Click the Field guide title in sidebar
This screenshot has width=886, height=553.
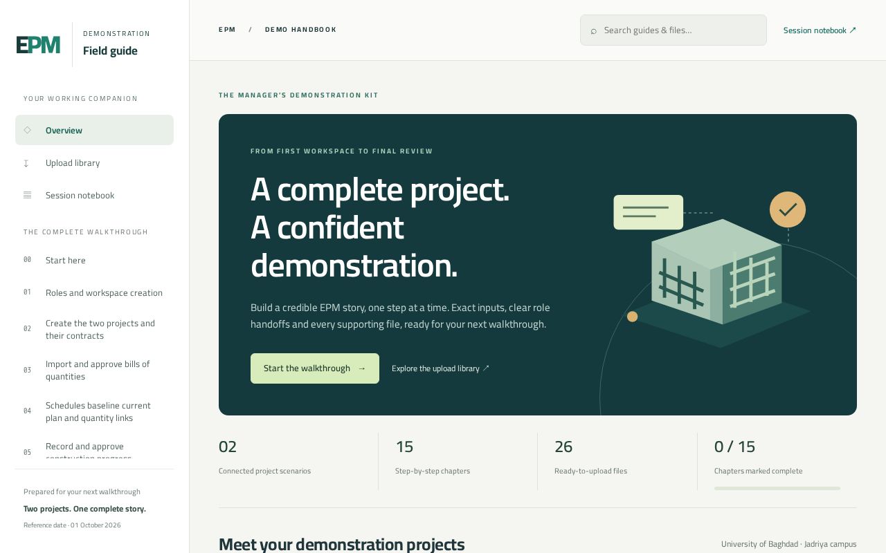pyautogui.click(x=110, y=50)
